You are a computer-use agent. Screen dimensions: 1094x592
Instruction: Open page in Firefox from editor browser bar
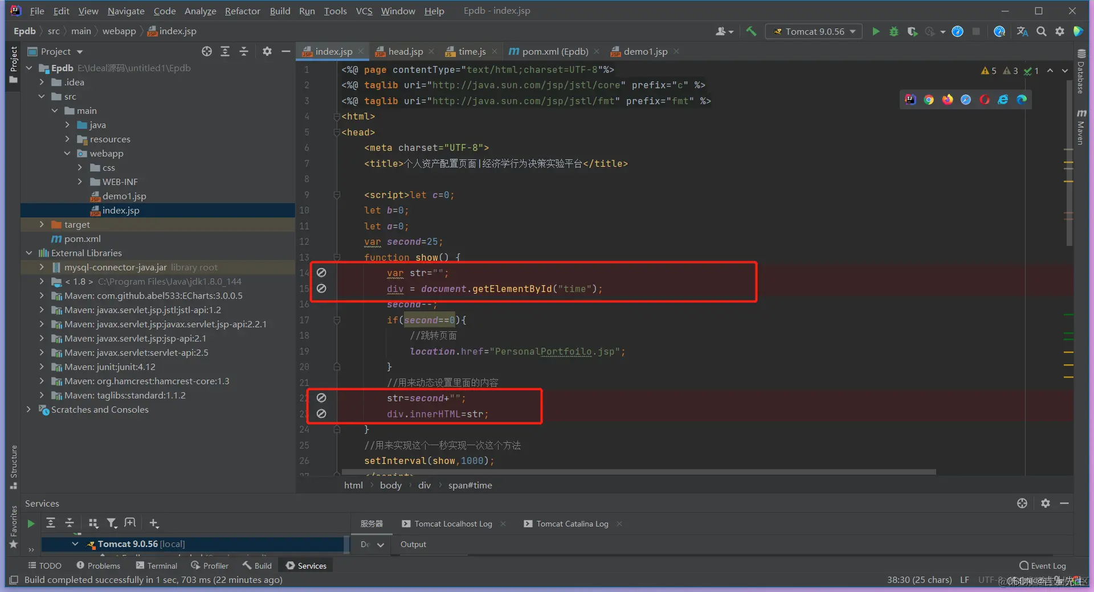948,100
